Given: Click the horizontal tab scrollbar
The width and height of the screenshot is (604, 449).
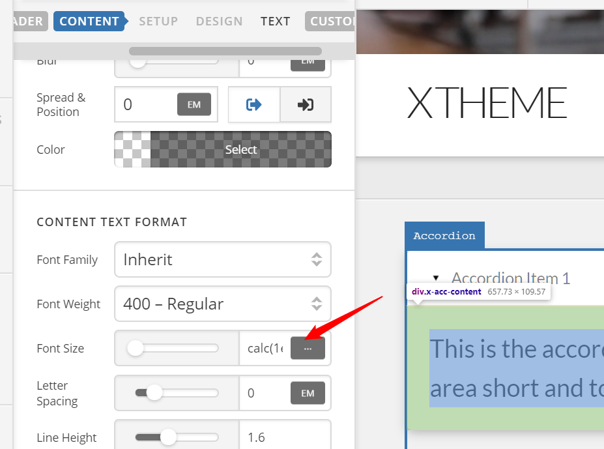Looking at the screenshot, I should (225, 51).
